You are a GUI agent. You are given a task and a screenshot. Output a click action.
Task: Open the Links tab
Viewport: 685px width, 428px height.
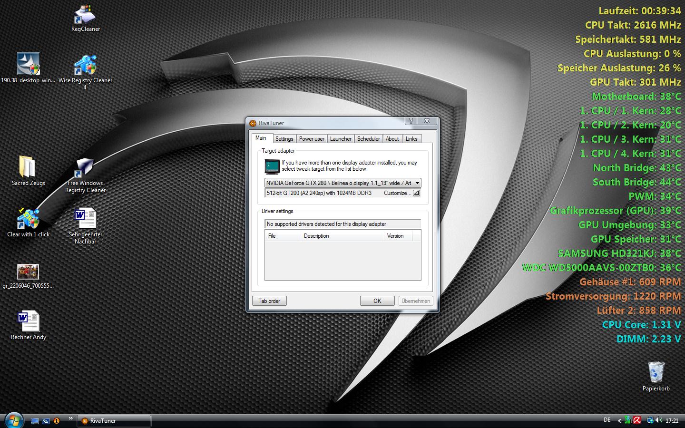pyautogui.click(x=411, y=139)
